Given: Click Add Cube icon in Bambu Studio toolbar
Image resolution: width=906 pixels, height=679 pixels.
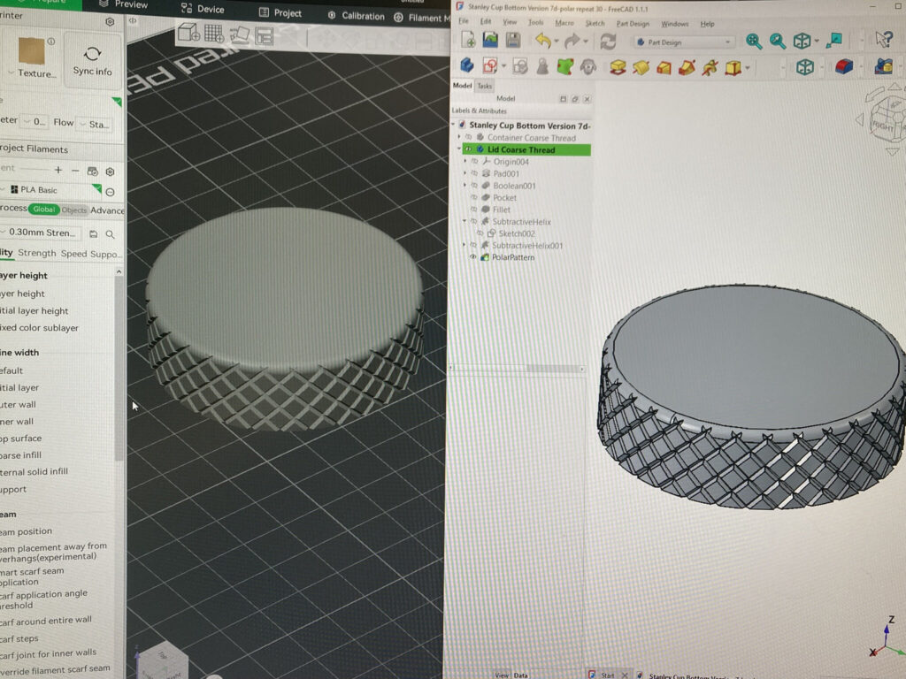Looking at the screenshot, I should (x=189, y=33).
